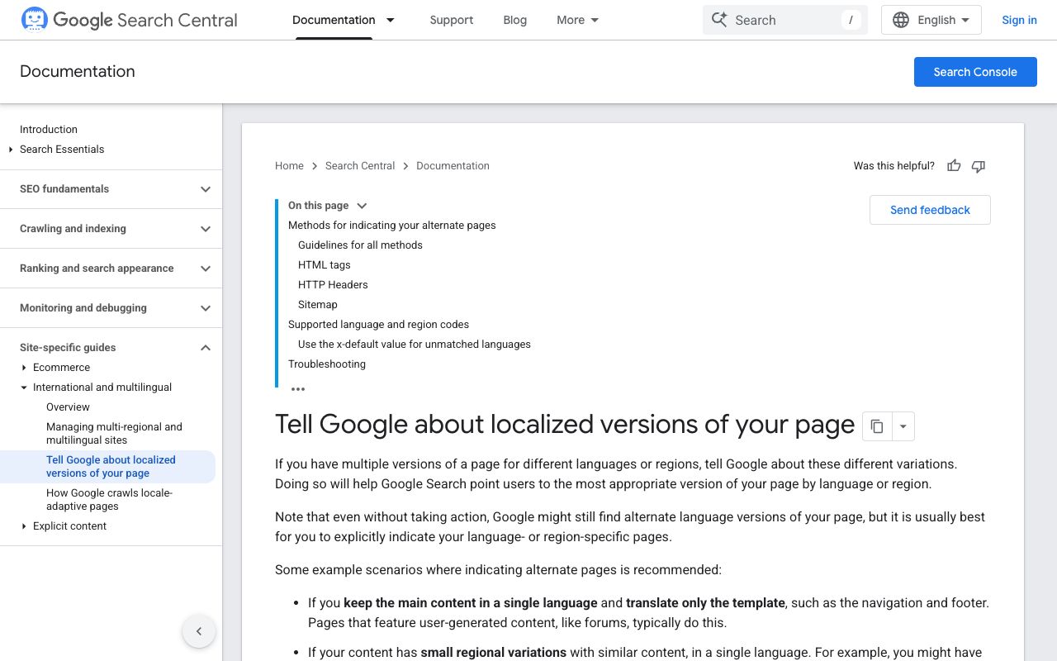Click the Search Console button
Viewport: 1057px width, 661px height.
coord(975,72)
